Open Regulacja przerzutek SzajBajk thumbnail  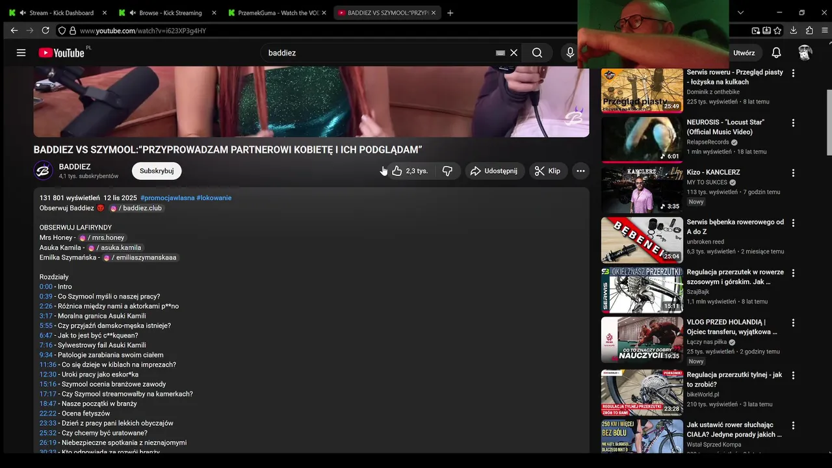[642, 290]
